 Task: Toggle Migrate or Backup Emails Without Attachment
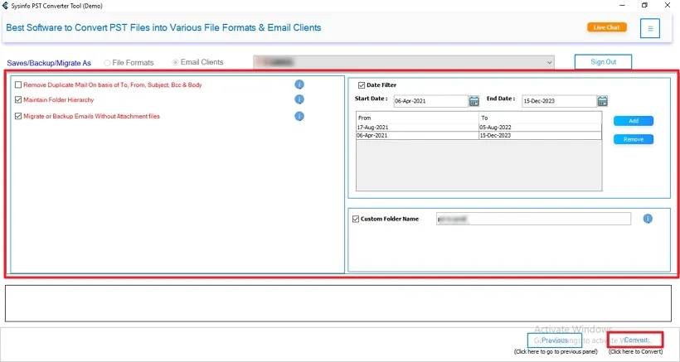[18, 116]
